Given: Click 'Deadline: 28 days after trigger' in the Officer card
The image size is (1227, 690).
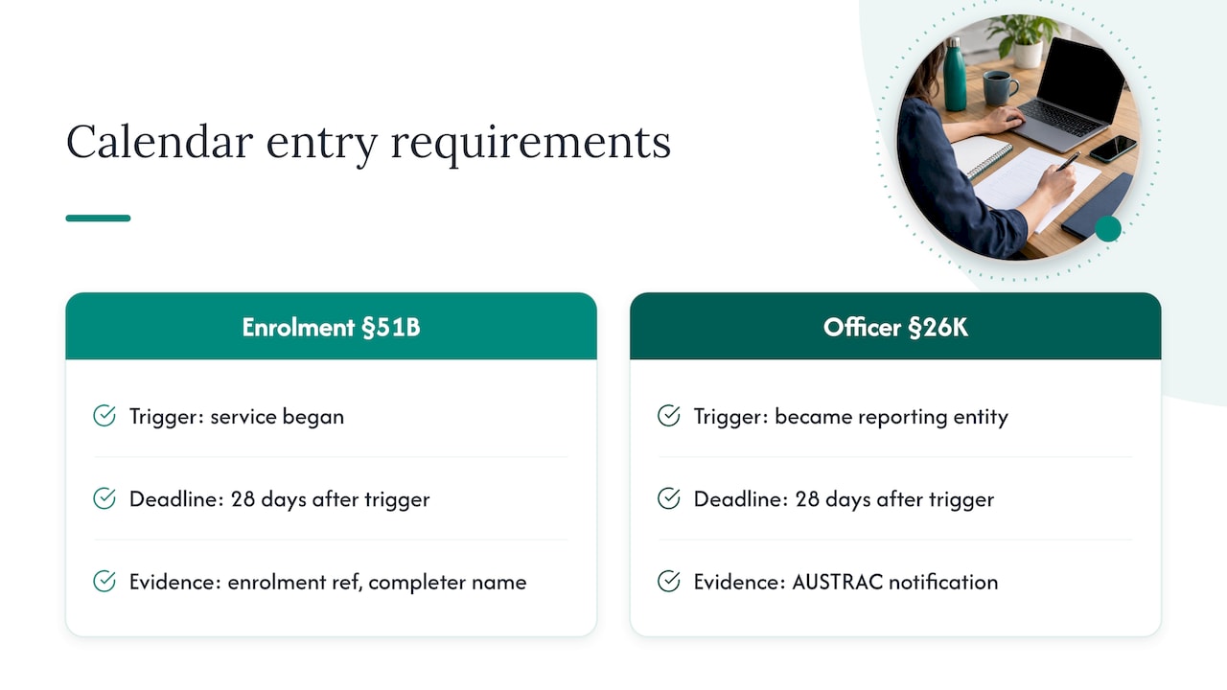Looking at the screenshot, I should pos(845,499).
